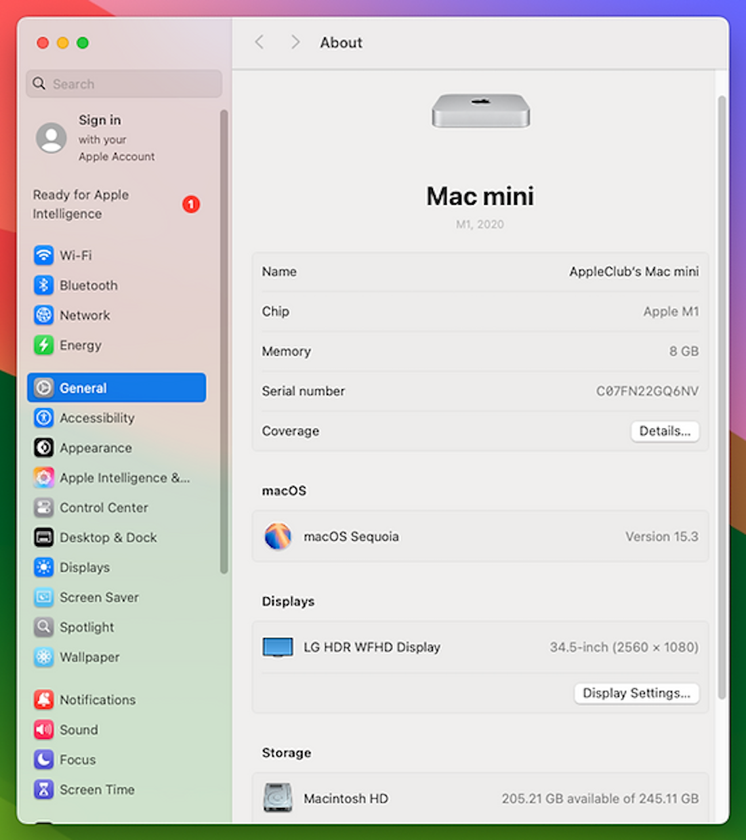Click the Version 15.3 text
746x840 pixels.
point(661,536)
